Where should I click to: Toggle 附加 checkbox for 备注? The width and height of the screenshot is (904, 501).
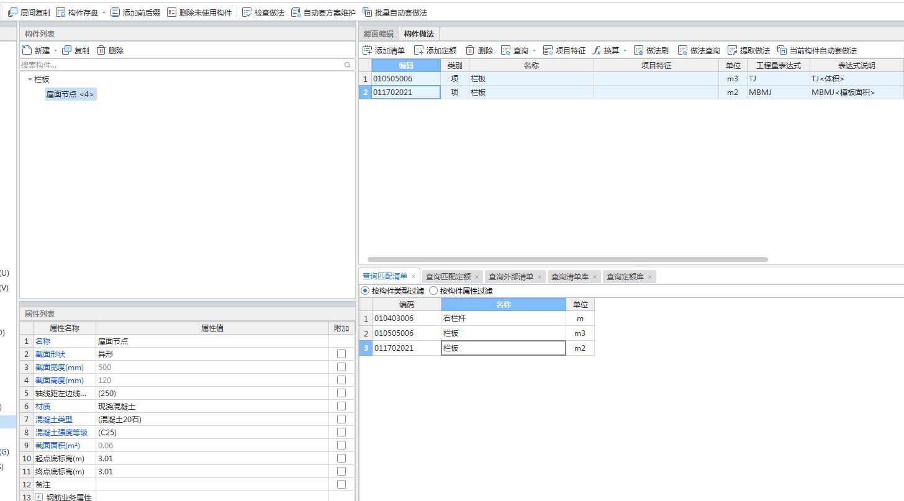[341, 484]
